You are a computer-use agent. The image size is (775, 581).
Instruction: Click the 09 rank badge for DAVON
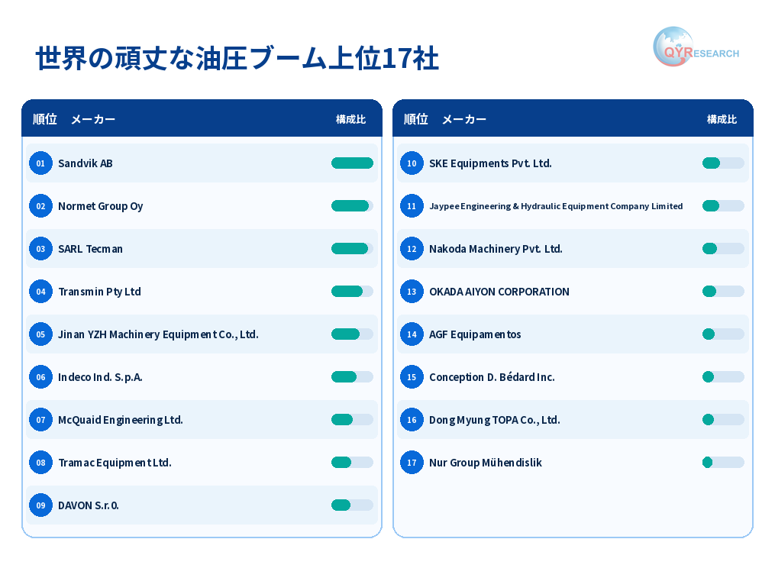click(x=40, y=505)
